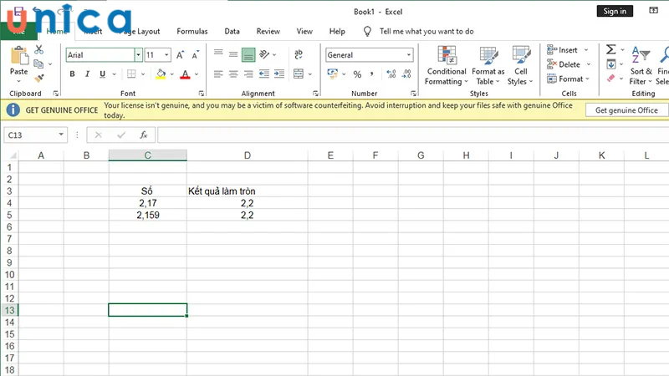Open the Name Box dropdown arrow

(61, 135)
